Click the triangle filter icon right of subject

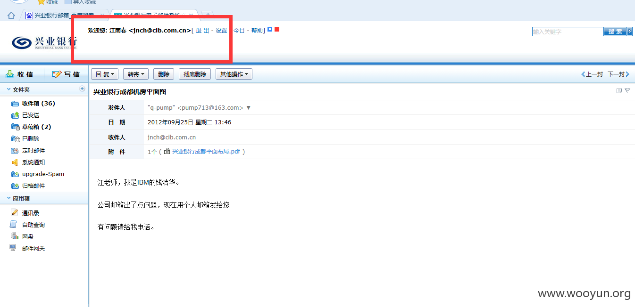coord(627,91)
